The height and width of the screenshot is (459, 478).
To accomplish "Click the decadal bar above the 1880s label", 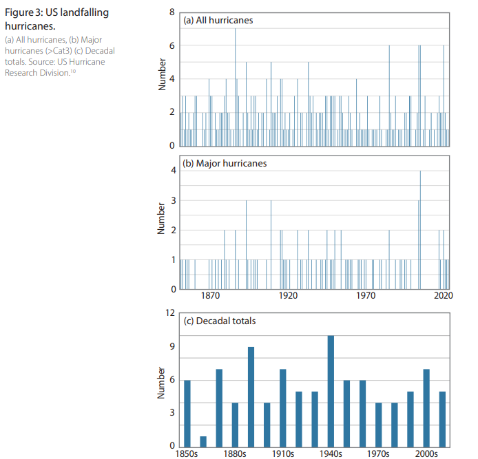I will pos(235,425).
